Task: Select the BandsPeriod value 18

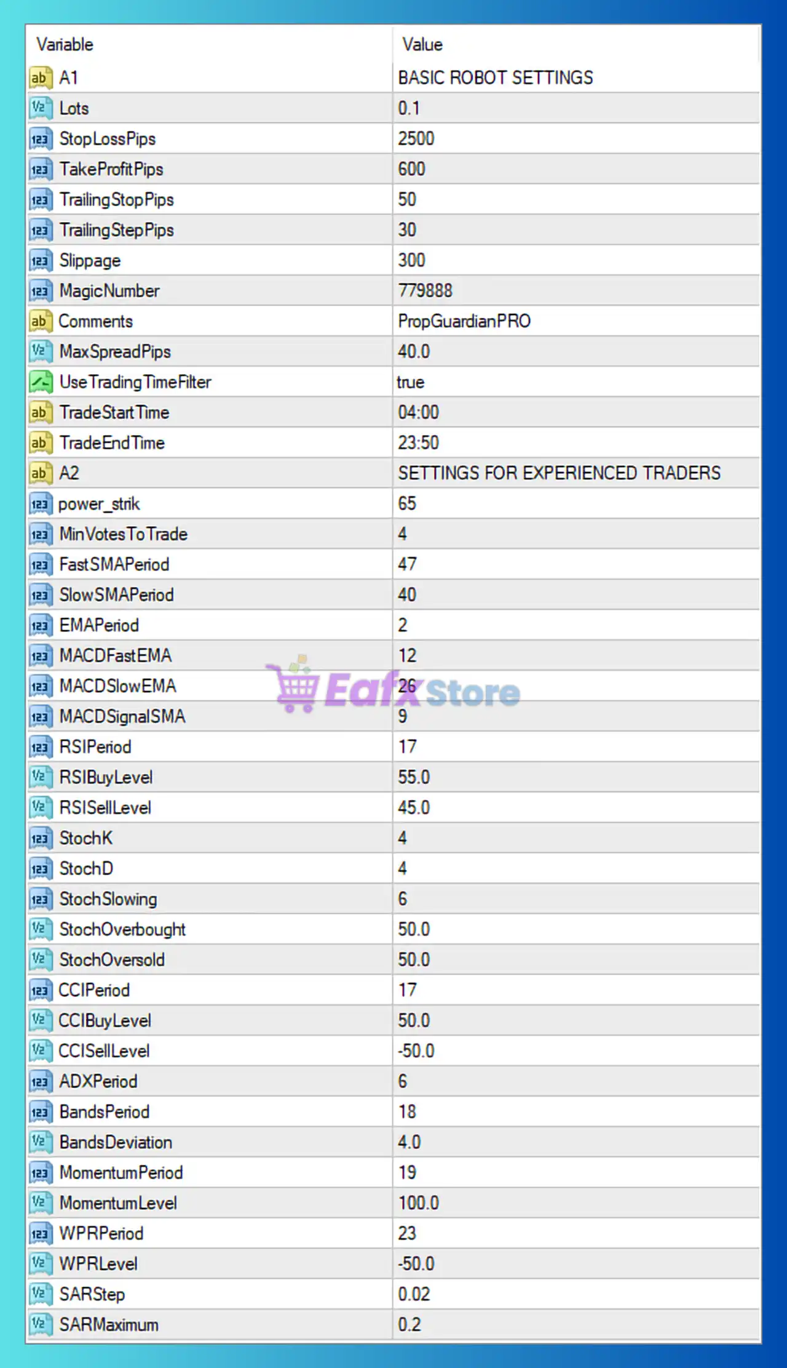Action: 407,1112
